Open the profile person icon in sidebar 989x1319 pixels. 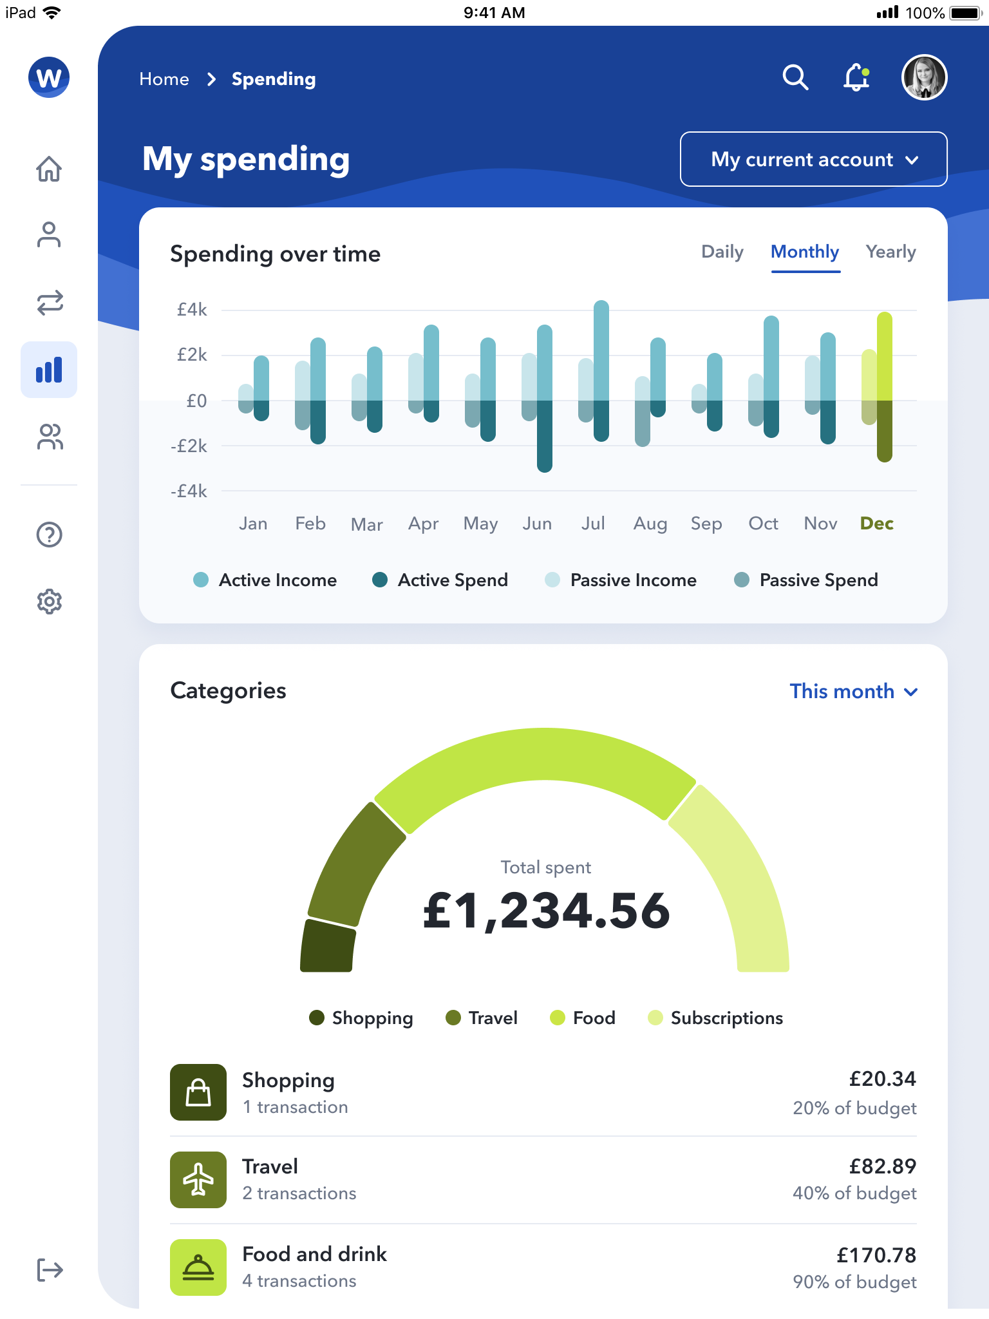click(x=49, y=235)
